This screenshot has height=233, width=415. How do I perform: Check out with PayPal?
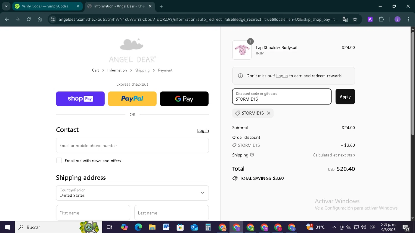132,99
